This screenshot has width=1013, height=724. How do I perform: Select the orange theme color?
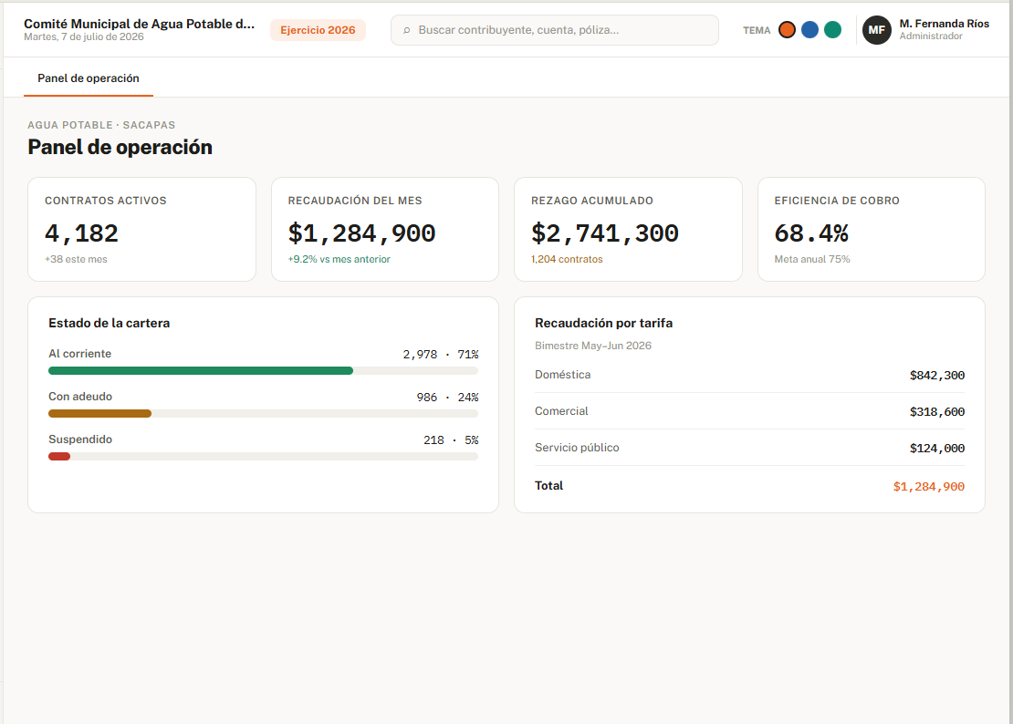787,30
